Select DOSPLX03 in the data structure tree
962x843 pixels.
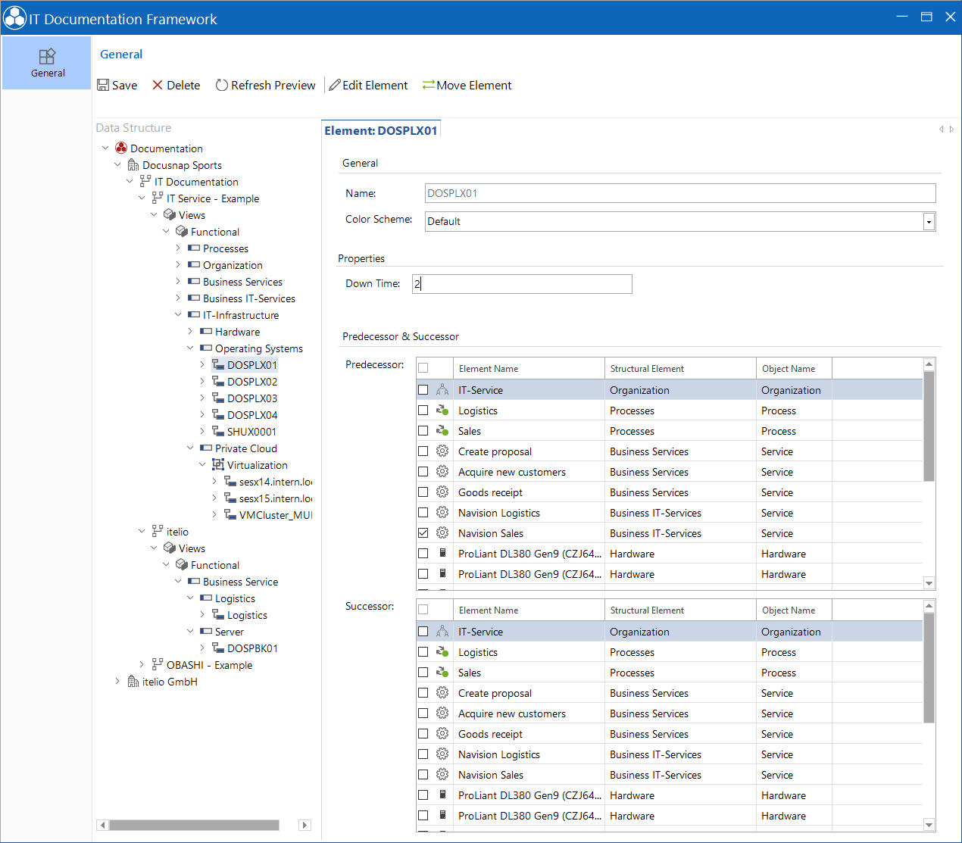pyautogui.click(x=252, y=398)
